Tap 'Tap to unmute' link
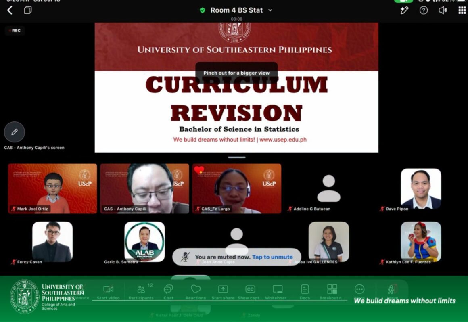468x322 pixels. click(x=272, y=257)
